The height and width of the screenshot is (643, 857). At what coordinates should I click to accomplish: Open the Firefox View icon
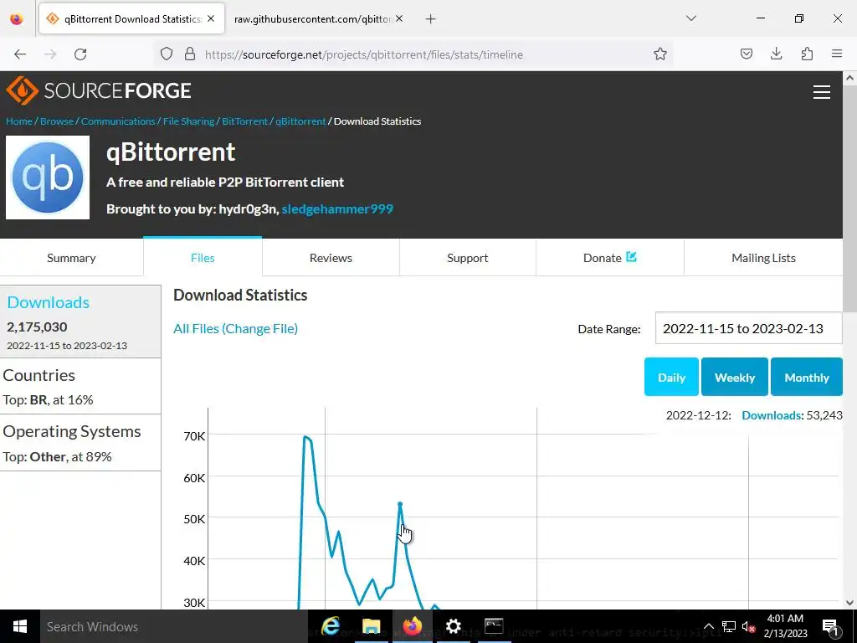tap(17, 19)
